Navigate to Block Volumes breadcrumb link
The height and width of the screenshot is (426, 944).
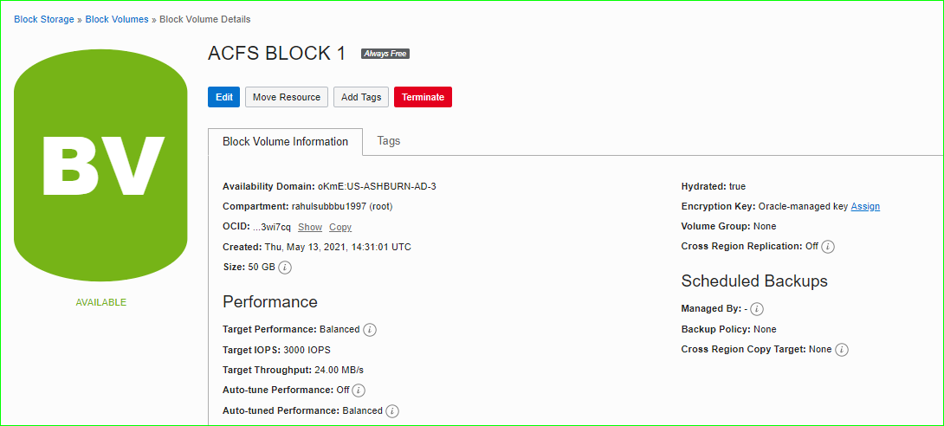pos(117,19)
